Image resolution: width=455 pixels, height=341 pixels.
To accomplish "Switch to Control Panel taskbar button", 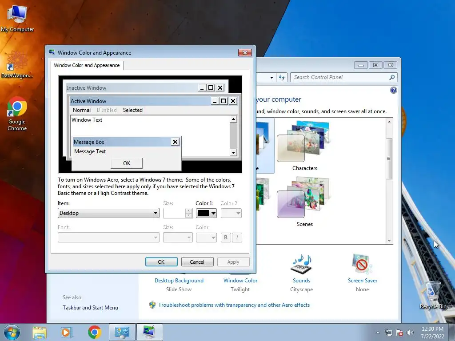I will (122, 332).
